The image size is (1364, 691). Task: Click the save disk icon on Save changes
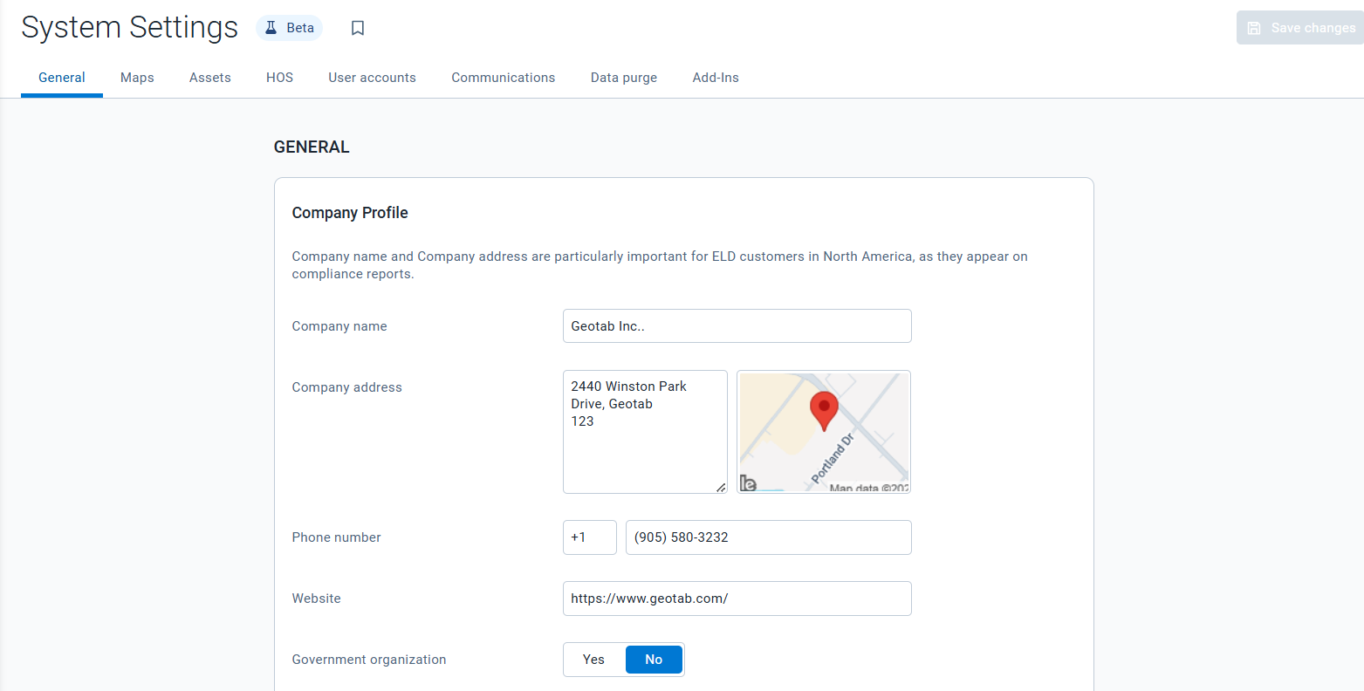[1254, 27]
